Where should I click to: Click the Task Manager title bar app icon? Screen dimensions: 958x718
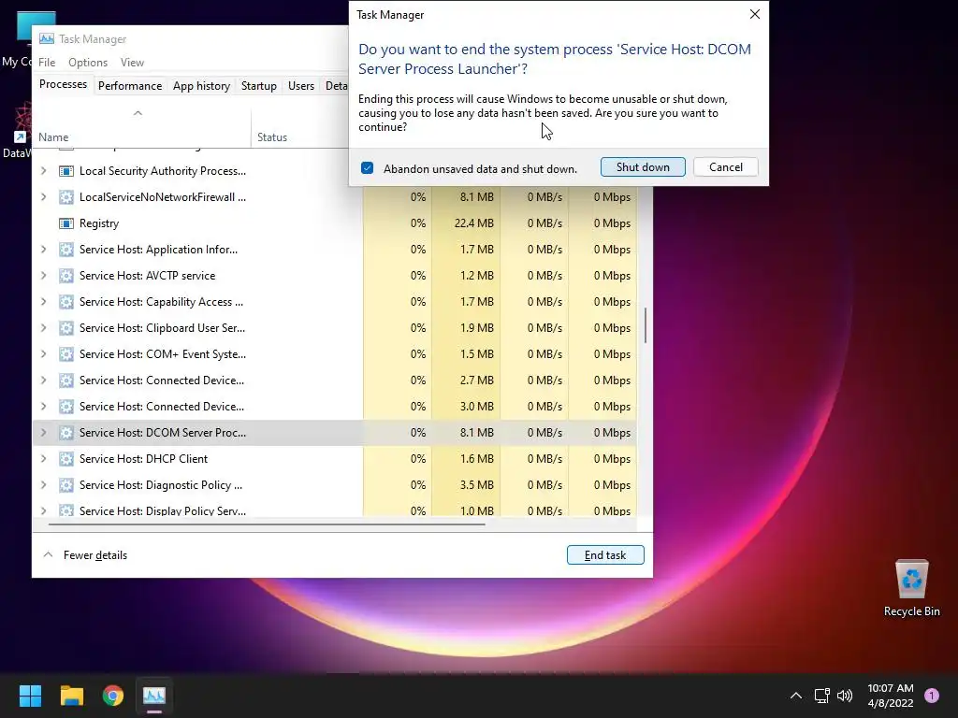(47, 39)
